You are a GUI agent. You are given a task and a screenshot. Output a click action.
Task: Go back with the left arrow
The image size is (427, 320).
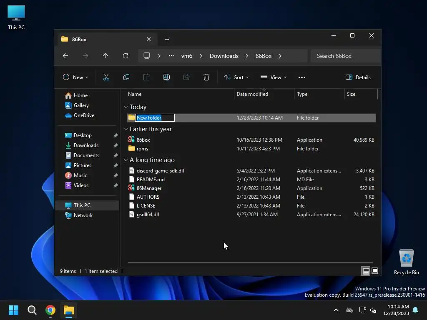[65, 56]
